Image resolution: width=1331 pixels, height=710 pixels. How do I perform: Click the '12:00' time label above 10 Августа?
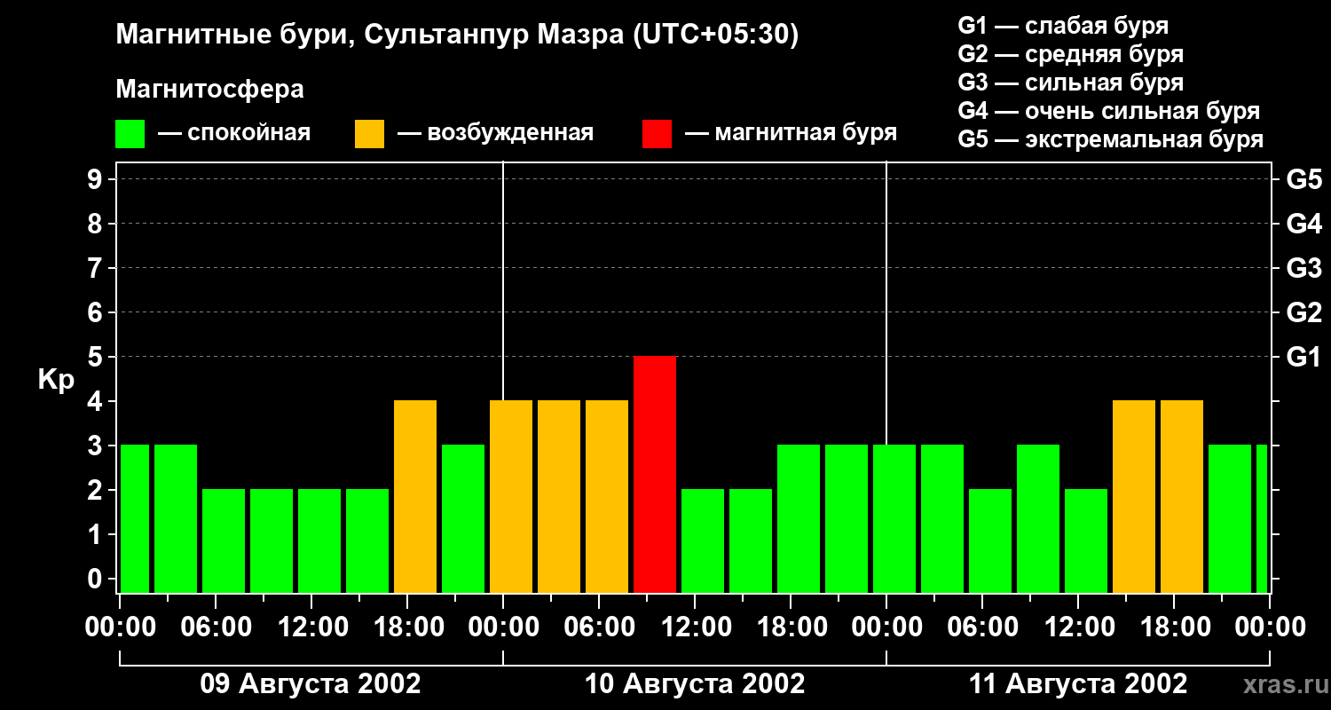coord(695,627)
